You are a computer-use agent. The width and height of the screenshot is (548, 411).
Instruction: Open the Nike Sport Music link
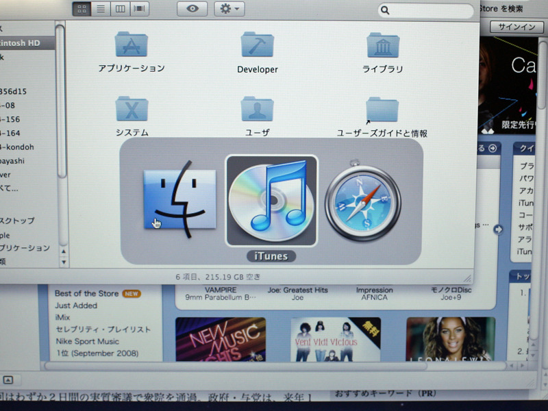88,341
